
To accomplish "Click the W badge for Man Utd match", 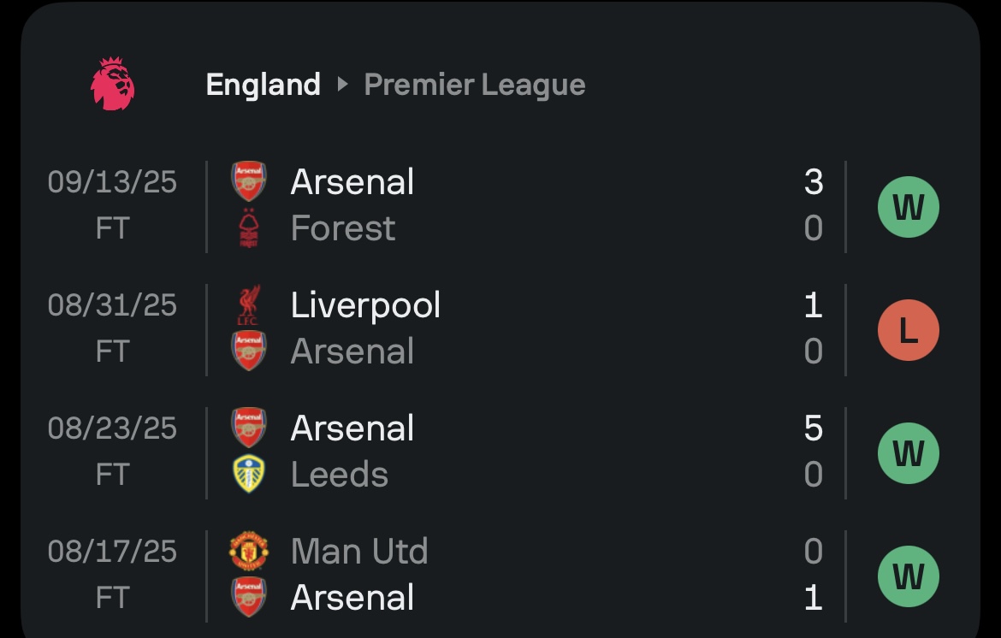I will tap(909, 576).
